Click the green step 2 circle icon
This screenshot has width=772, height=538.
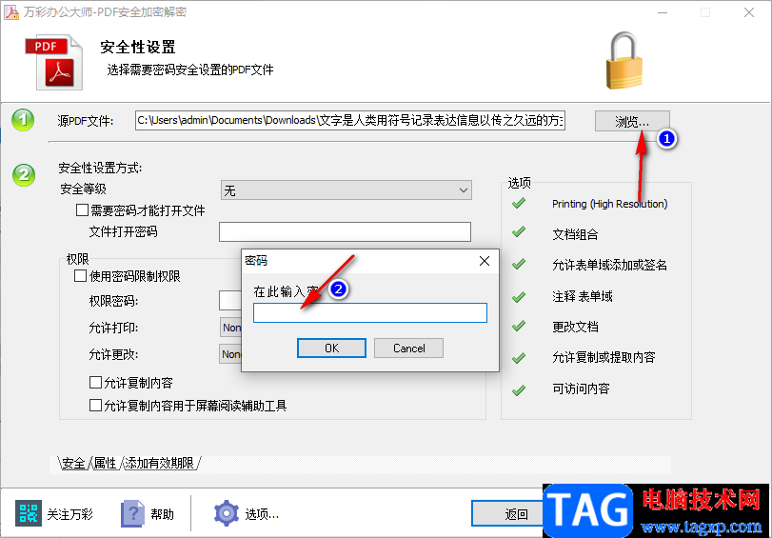(24, 175)
